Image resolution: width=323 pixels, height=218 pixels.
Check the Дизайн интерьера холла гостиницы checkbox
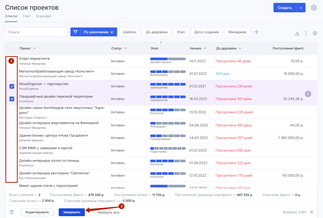click(12, 163)
